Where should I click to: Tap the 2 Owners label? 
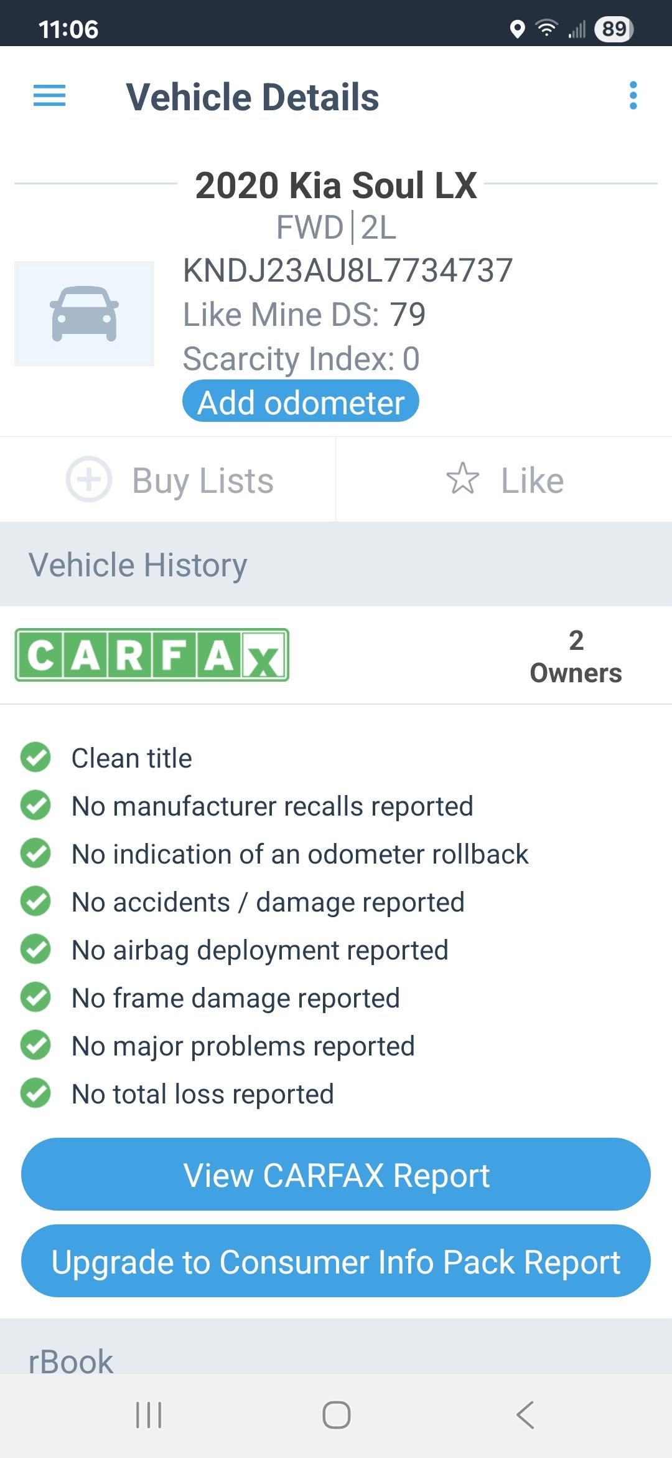tap(576, 657)
